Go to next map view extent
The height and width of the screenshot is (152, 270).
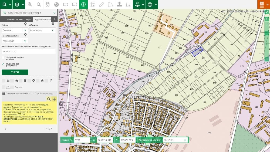(66, 5)
